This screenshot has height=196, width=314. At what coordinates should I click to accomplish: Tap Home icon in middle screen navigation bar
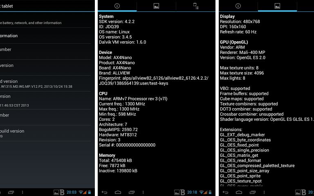click(118, 192)
